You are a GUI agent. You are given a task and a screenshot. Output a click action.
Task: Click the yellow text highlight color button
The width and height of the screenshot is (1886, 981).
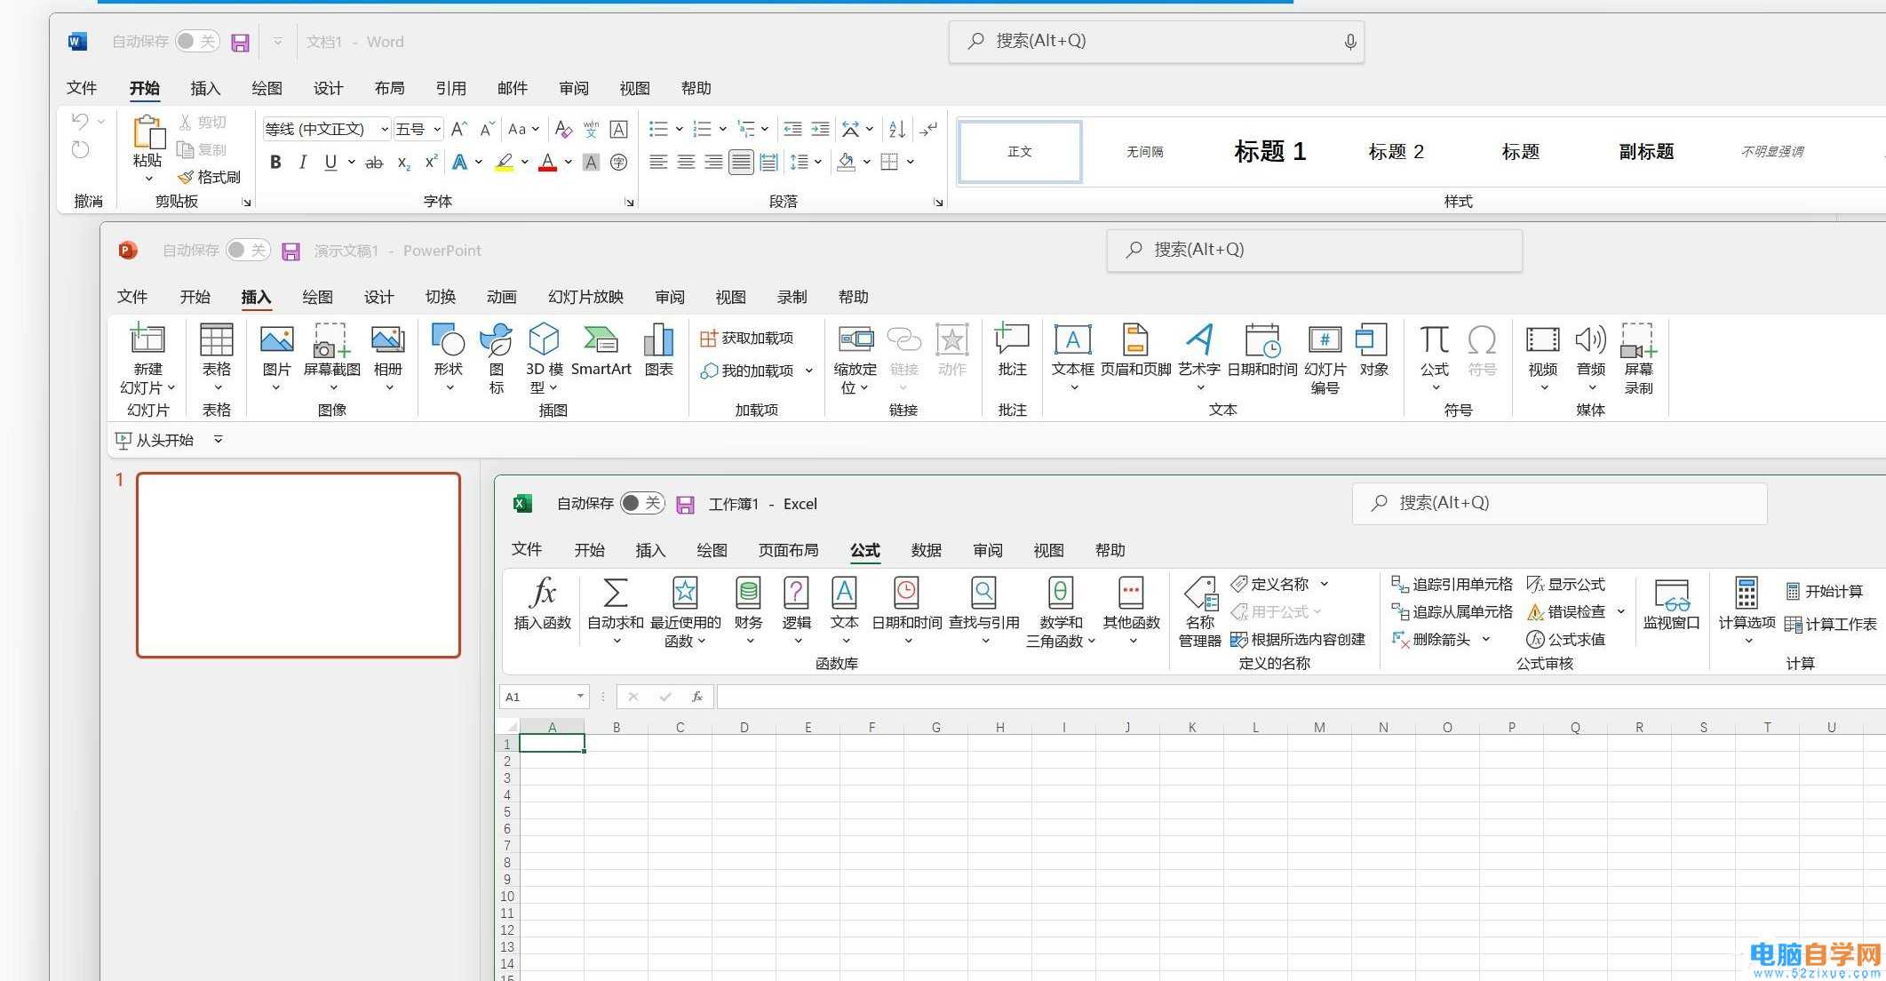[x=504, y=163]
